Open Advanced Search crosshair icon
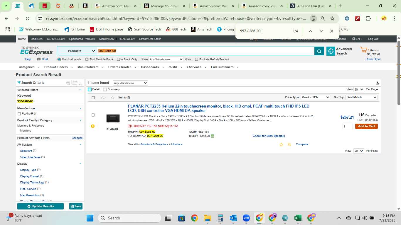This screenshot has height=225, width=401. tap(331, 51)
